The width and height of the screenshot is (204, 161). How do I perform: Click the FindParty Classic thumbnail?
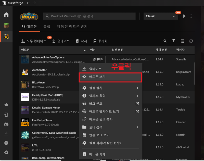point(25,122)
